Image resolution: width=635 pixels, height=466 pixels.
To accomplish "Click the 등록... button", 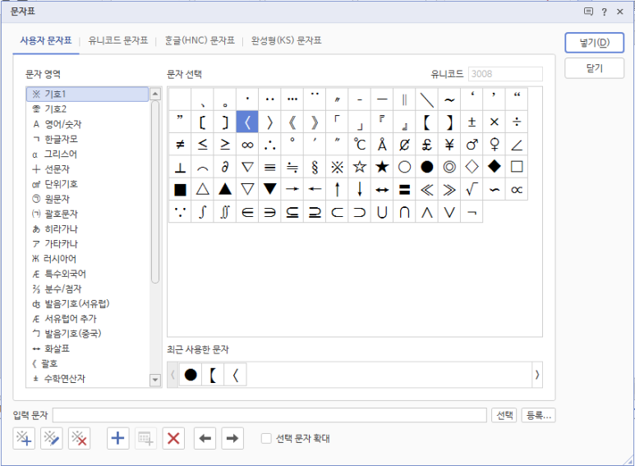I will 539,415.
